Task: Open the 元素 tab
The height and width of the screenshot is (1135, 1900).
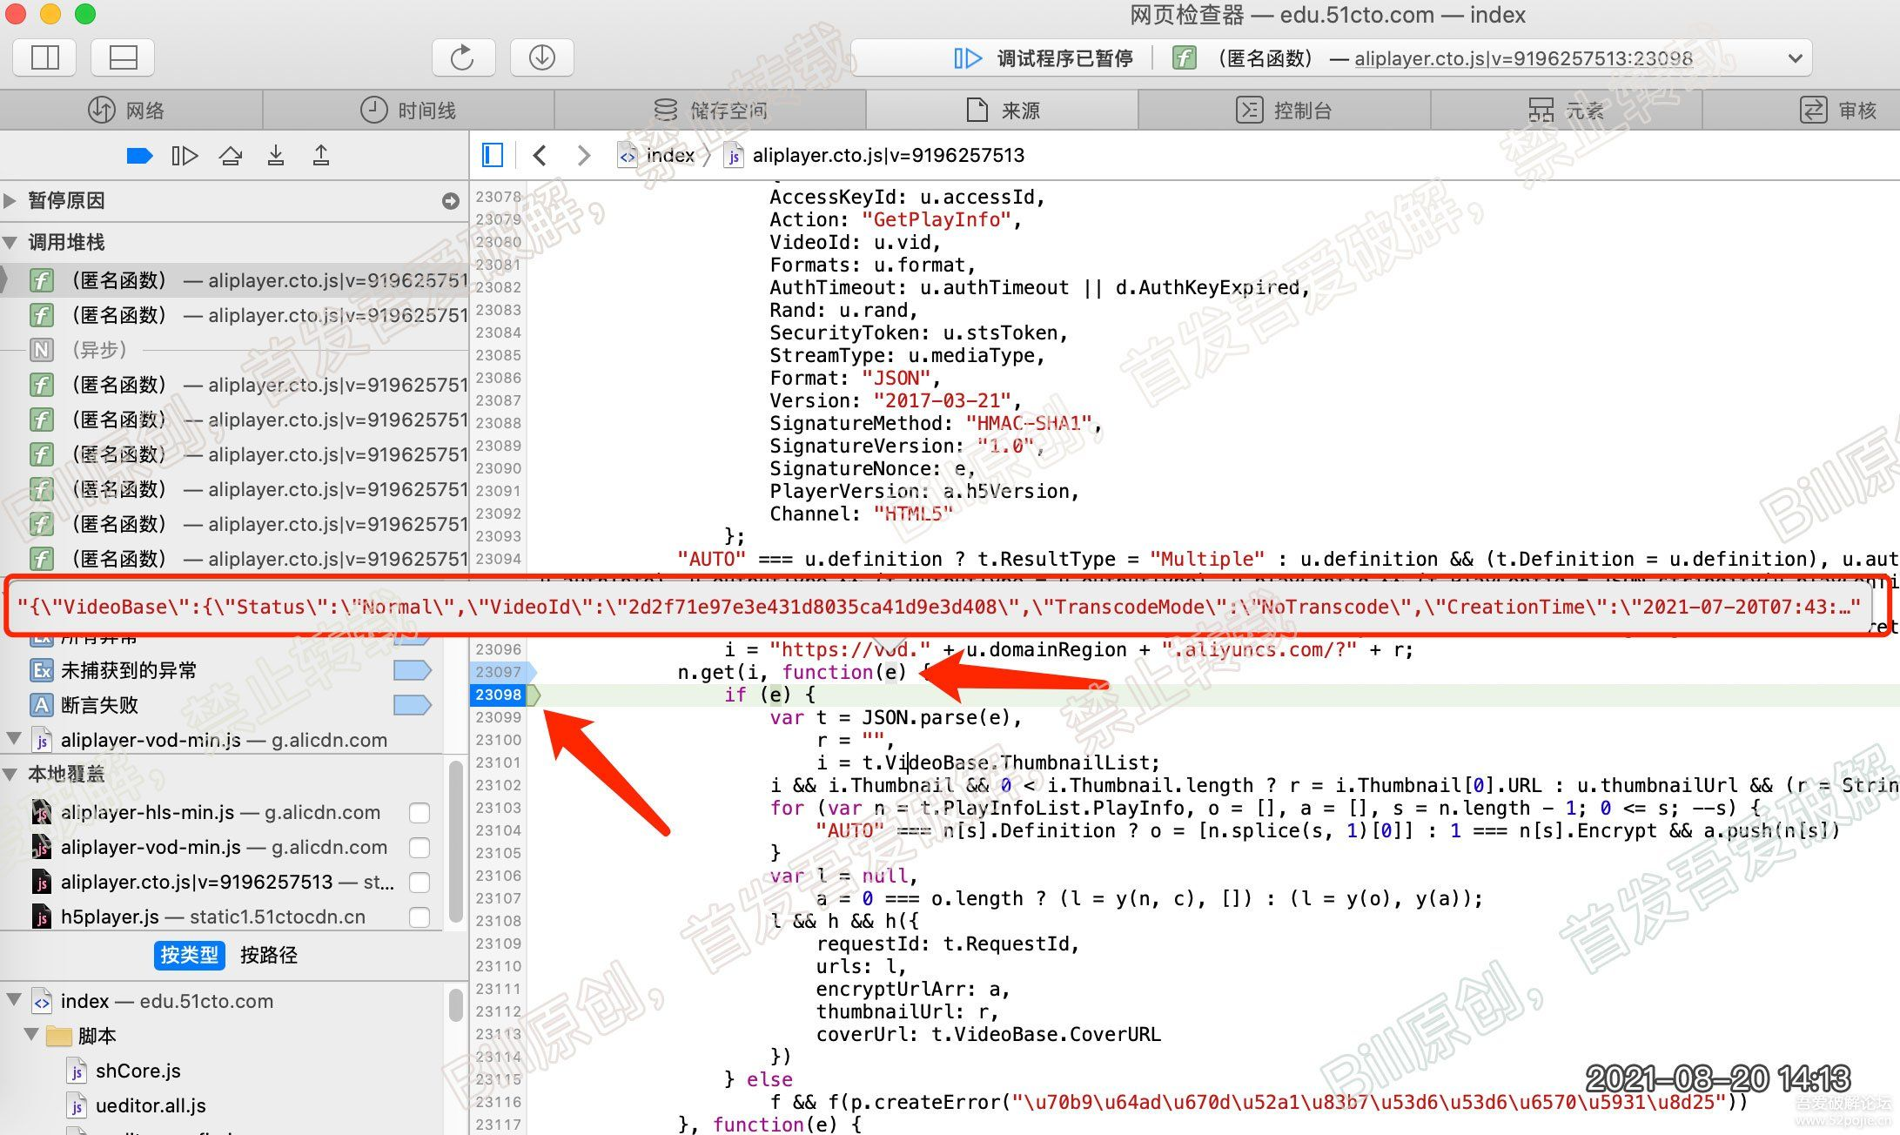Action: click(x=1567, y=111)
